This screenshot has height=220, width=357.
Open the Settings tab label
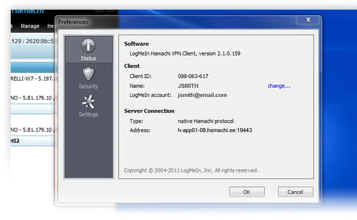[x=88, y=115]
